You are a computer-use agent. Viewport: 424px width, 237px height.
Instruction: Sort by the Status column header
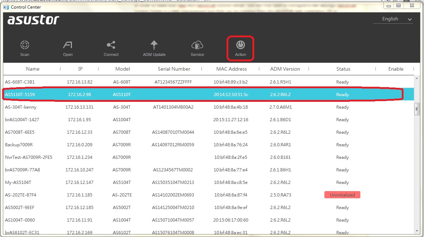click(343, 69)
